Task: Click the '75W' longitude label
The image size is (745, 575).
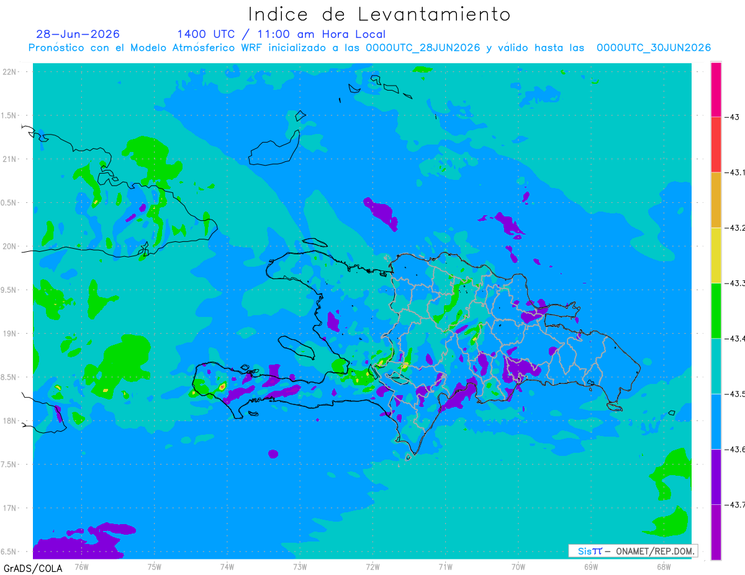Action: pyautogui.click(x=155, y=566)
